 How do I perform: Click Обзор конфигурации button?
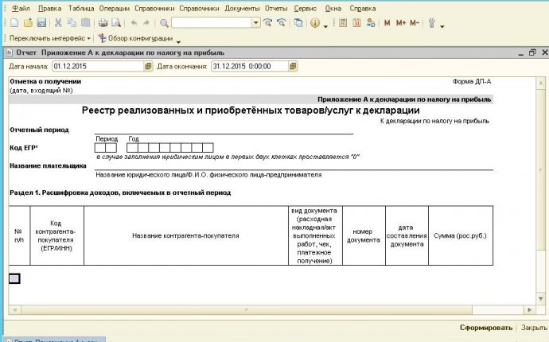(x=135, y=38)
